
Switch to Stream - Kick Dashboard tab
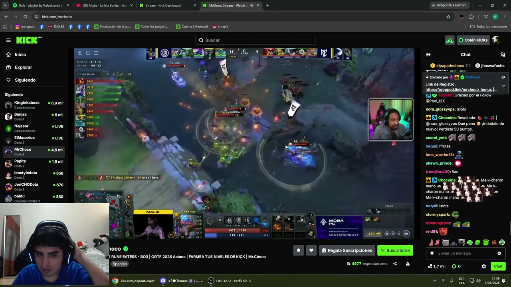[167, 6]
